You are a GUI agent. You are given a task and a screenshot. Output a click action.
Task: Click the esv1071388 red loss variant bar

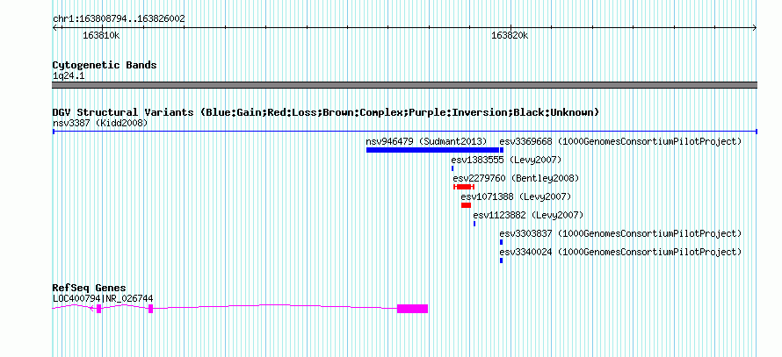(x=467, y=205)
